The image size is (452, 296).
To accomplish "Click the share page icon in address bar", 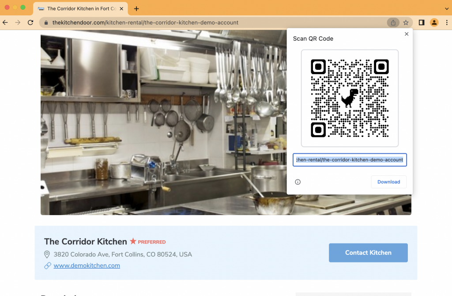I will point(393,23).
